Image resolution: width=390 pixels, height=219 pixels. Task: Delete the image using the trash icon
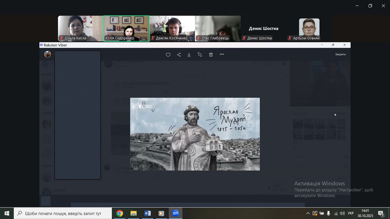click(x=211, y=55)
